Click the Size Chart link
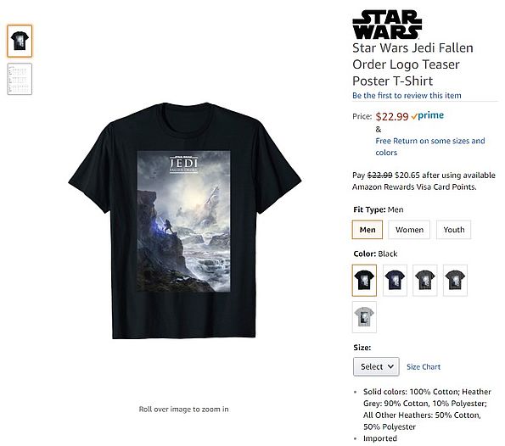 (x=424, y=367)
